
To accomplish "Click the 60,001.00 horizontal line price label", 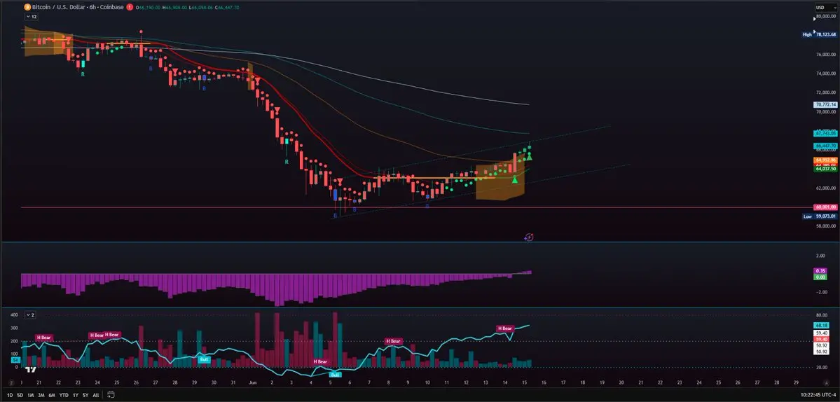I will [825, 207].
